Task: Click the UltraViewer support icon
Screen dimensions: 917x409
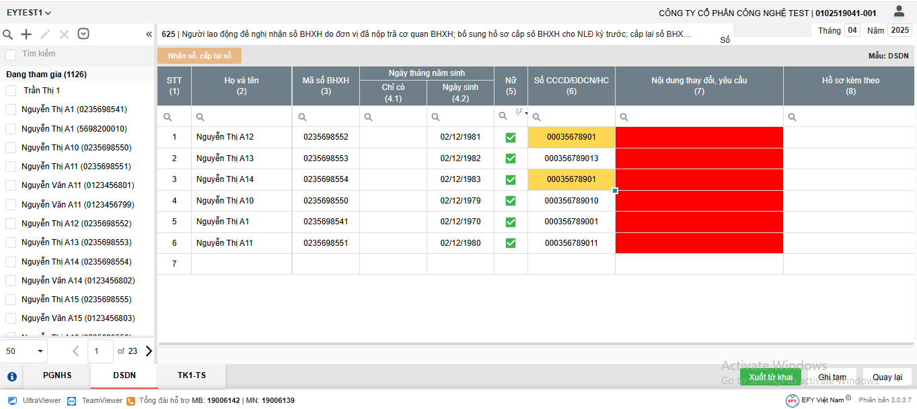Action: click(x=12, y=401)
